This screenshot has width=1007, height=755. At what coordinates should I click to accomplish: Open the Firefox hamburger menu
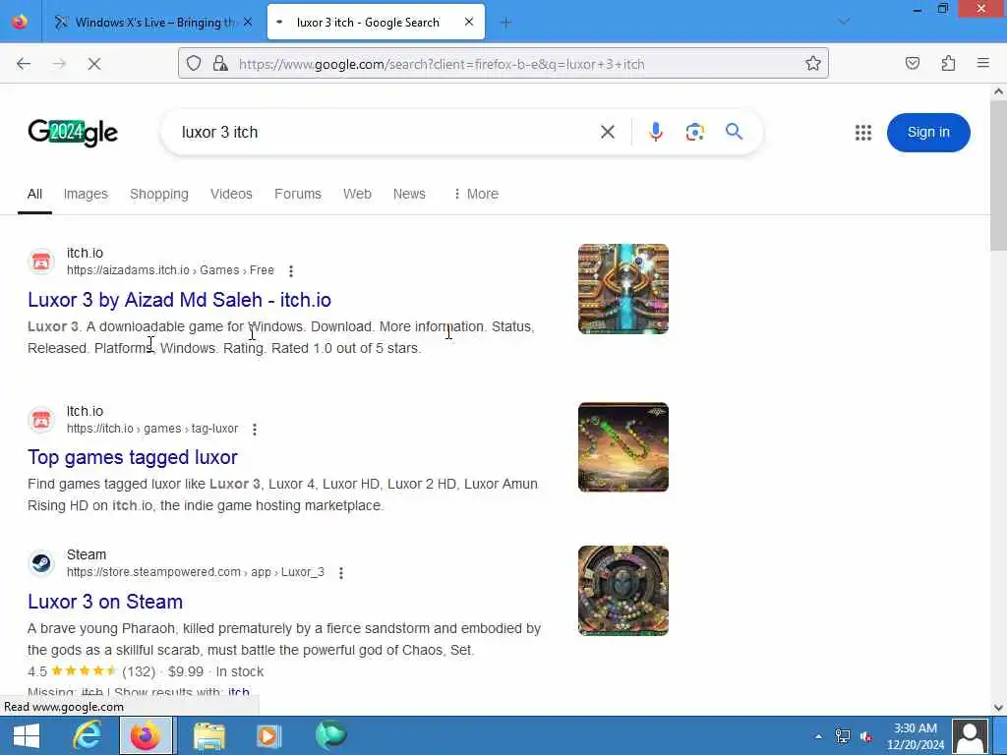click(x=983, y=64)
